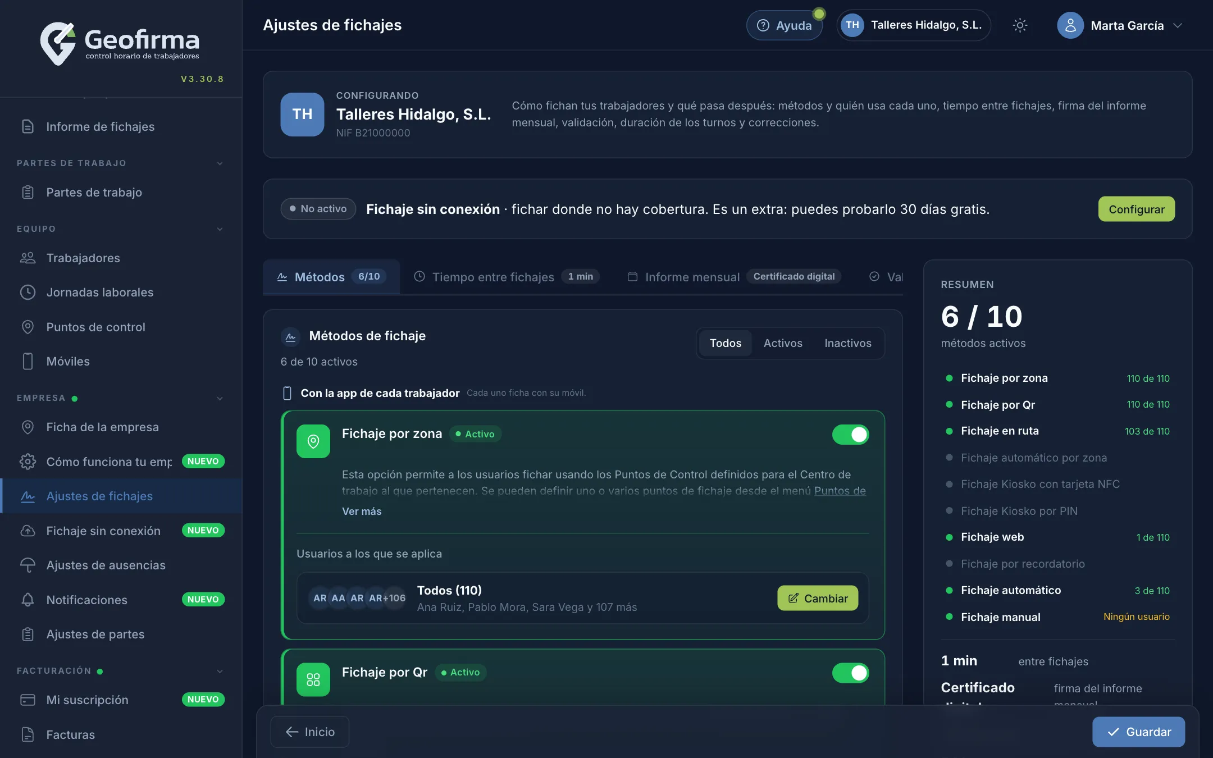The image size is (1213, 758).
Task: Save settings with Guardar button
Action: (x=1139, y=732)
